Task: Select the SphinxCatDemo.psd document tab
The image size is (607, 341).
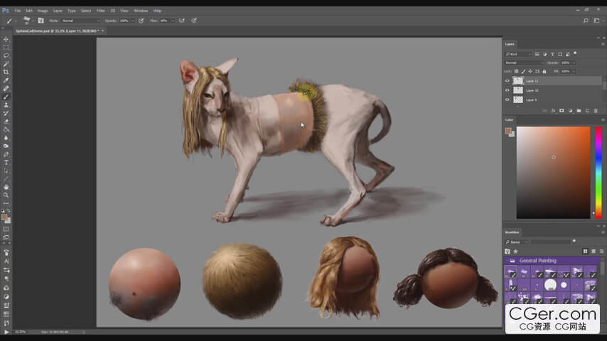Action: pyautogui.click(x=57, y=31)
